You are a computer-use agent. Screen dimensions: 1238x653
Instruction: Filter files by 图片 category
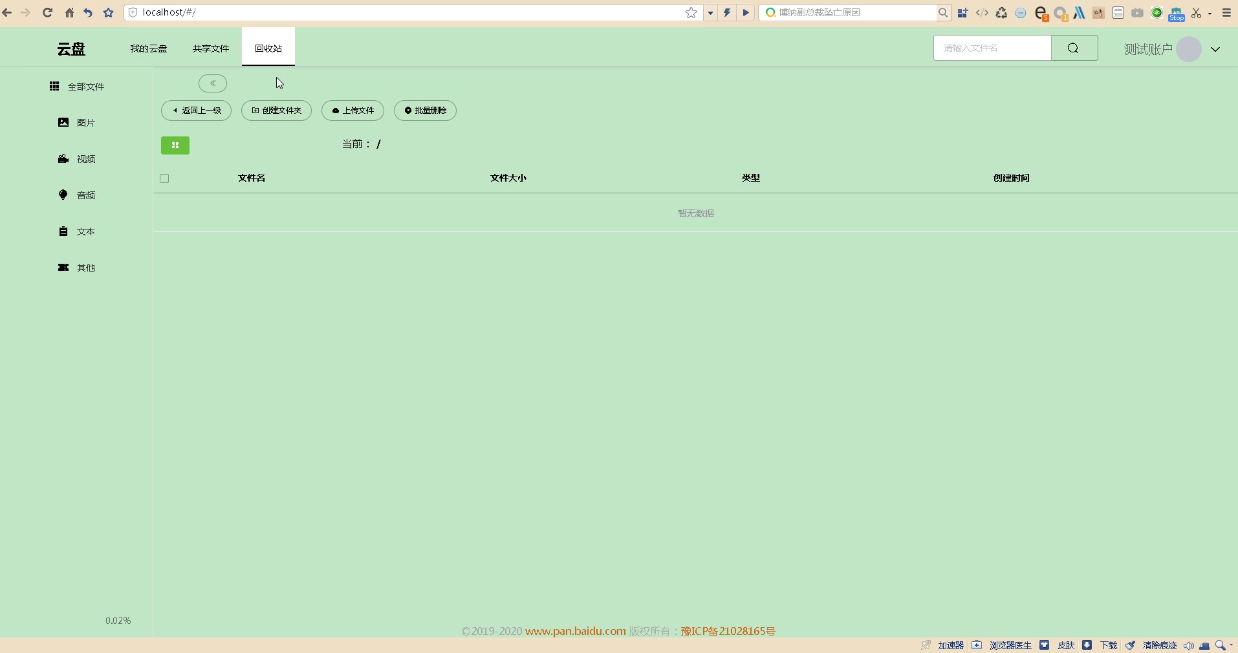[x=77, y=123]
